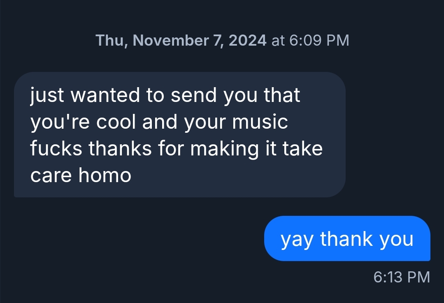Click the word "care" on last line
444x303 pixels.
(51, 176)
